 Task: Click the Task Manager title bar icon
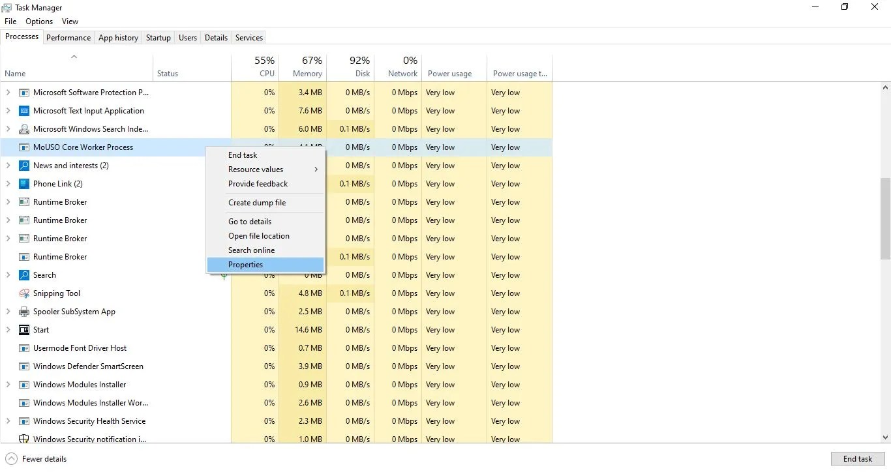(7, 7)
